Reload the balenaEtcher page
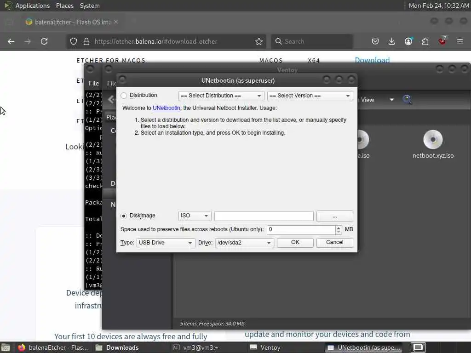471x353 pixels. (44, 41)
